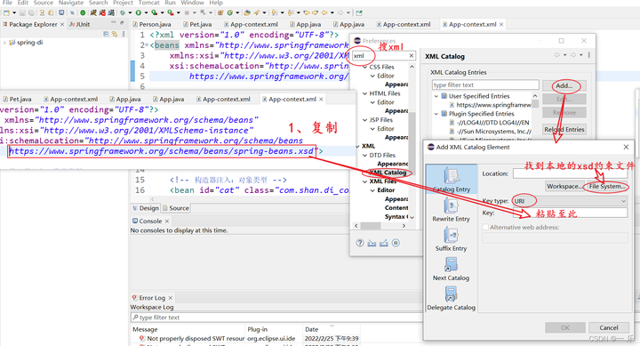Viewport: 640px width, 346px height.
Task: Click the record icon in Preferences footer
Action: pyautogui.click(x=396, y=243)
